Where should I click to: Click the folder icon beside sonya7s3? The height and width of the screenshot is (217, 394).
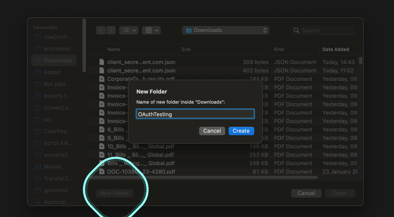[x=38, y=155]
